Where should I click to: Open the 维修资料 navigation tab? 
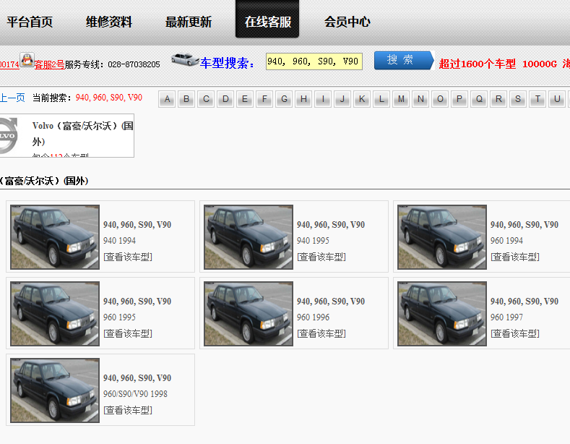coord(109,22)
